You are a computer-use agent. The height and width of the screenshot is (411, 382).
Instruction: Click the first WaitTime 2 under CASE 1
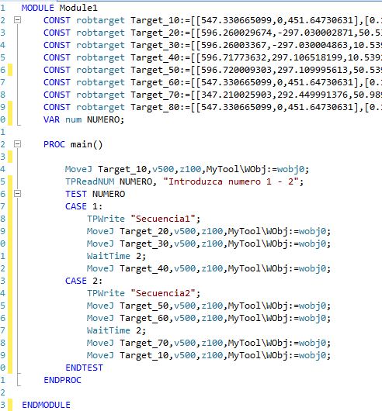click(x=116, y=256)
